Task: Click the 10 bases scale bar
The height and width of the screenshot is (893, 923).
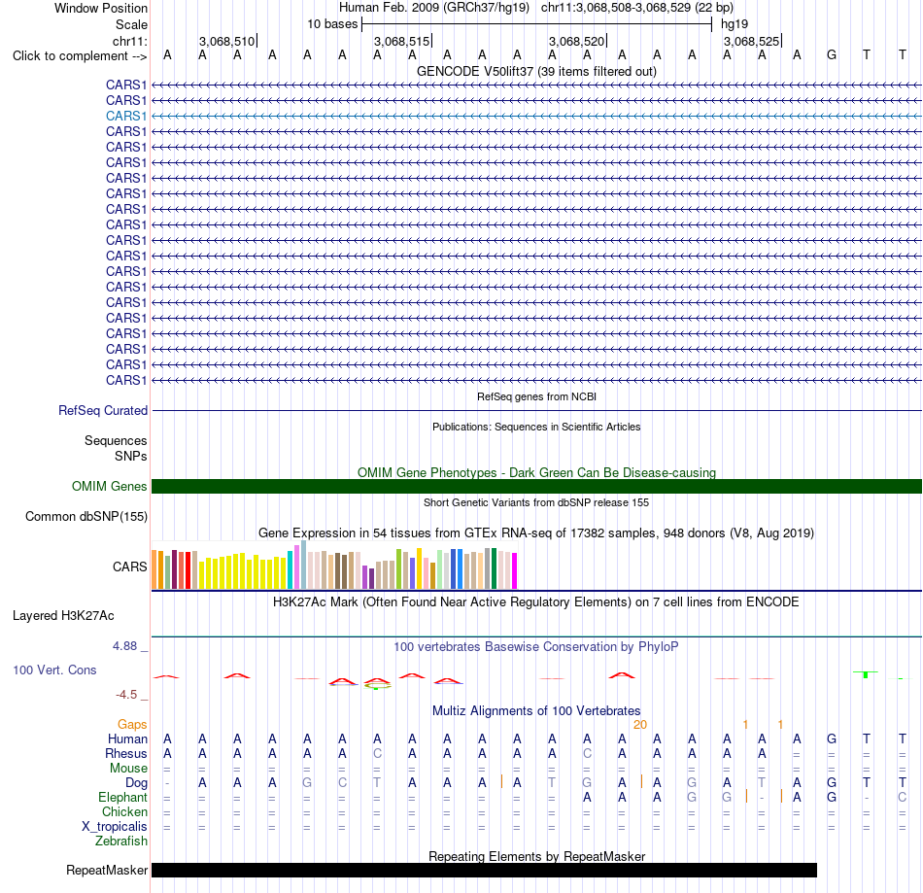Action: pos(536,24)
